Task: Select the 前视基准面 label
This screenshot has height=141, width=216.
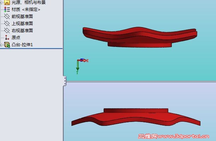Action: point(22,17)
